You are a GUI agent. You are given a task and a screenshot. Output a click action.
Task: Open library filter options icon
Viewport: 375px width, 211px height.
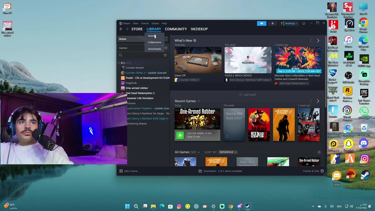point(165,55)
